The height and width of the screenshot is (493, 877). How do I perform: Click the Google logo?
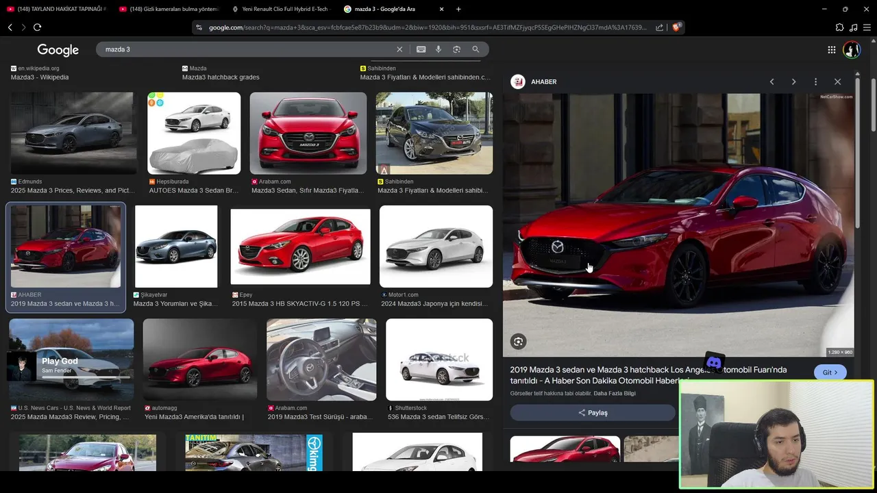coord(58,50)
